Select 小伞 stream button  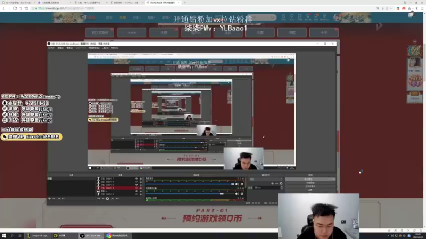point(324,32)
